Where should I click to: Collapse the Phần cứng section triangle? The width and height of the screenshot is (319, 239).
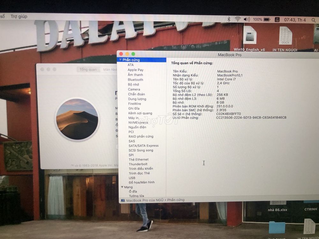pos(121,60)
